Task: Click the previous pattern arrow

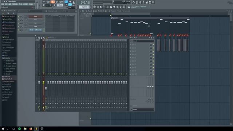Action: click(78, 7)
